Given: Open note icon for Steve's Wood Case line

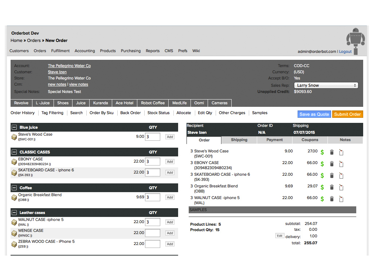Looking at the screenshot, I should pos(341,152).
